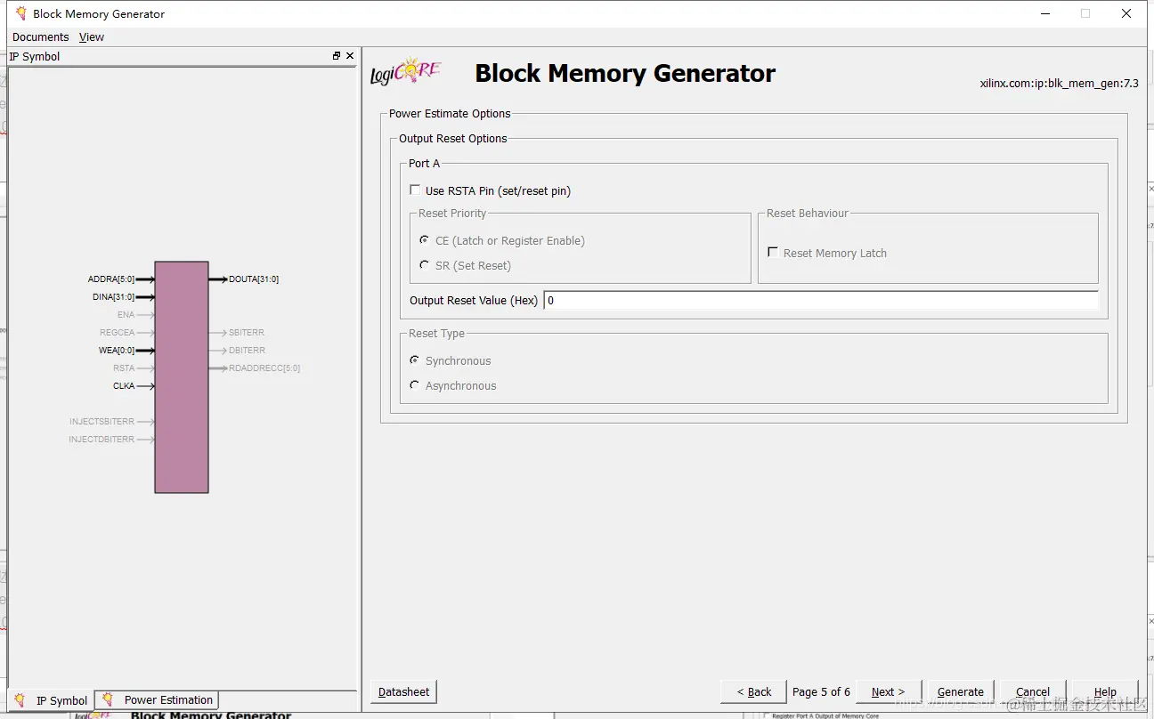Click the ADDRA[5:0] port label
This screenshot has width=1154, height=719.
[111, 279]
